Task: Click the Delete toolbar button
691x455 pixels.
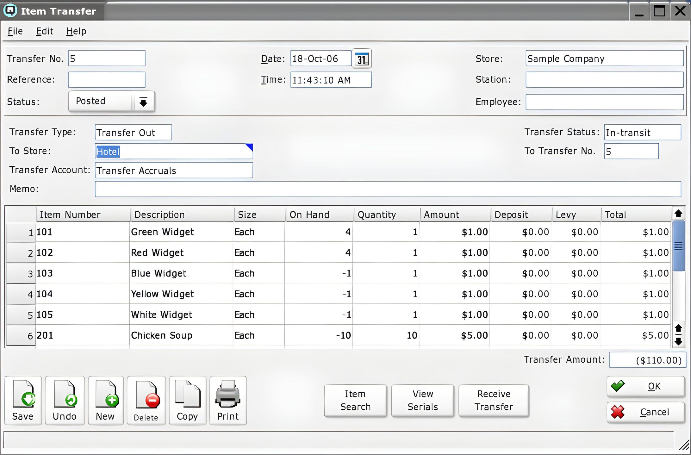Action: click(x=146, y=400)
